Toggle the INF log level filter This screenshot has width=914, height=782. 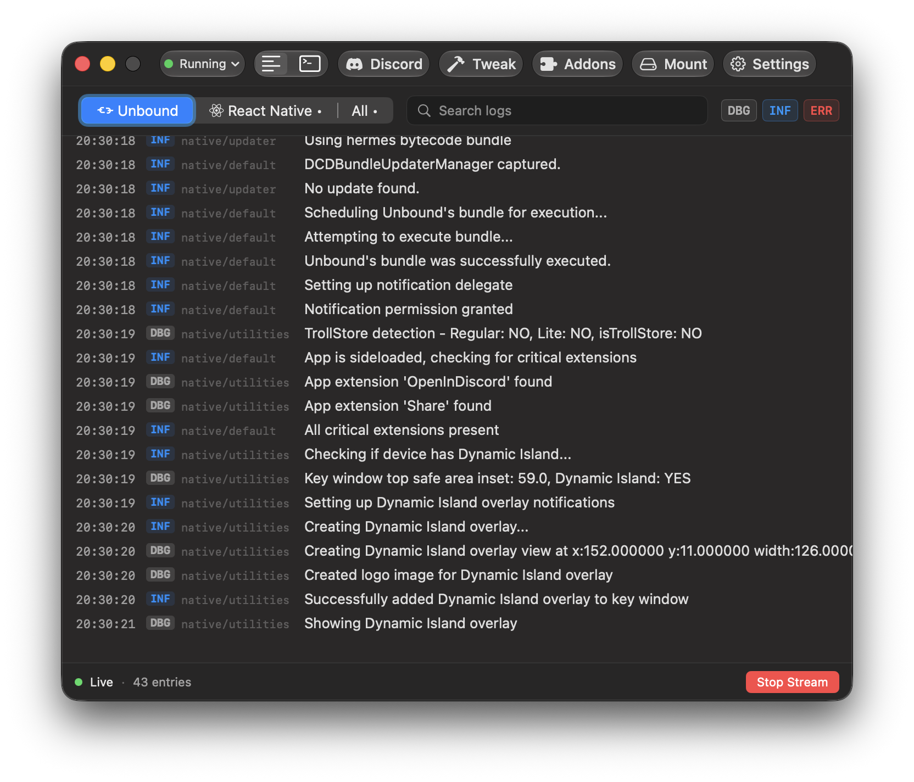coord(780,111)
